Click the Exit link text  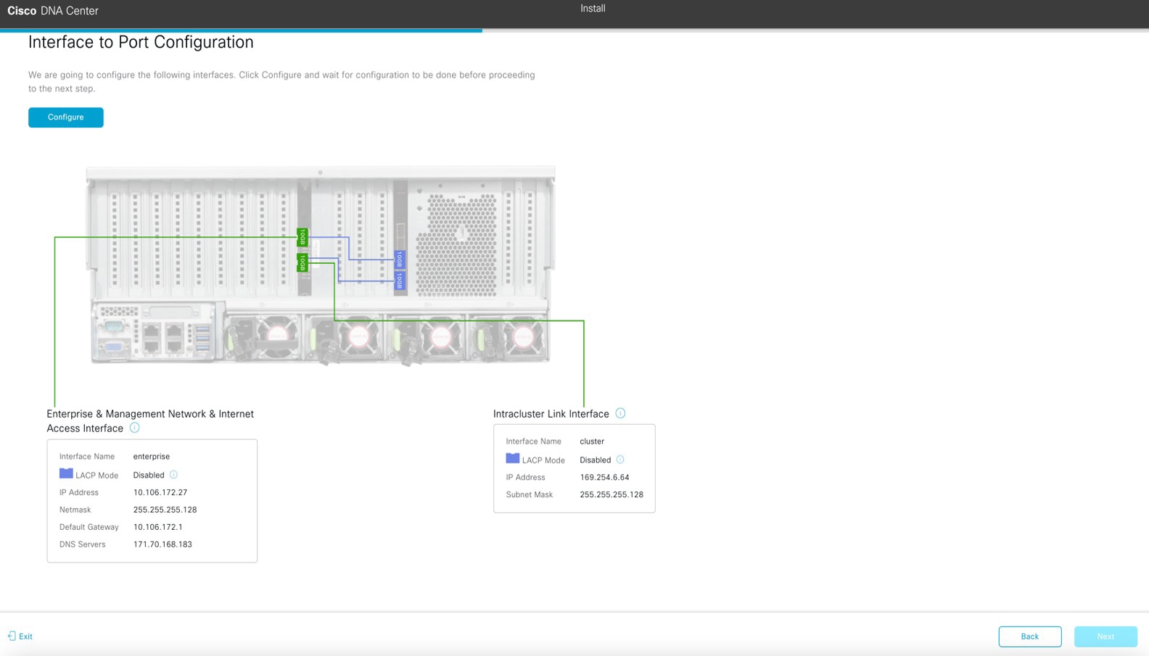point(26,636)
